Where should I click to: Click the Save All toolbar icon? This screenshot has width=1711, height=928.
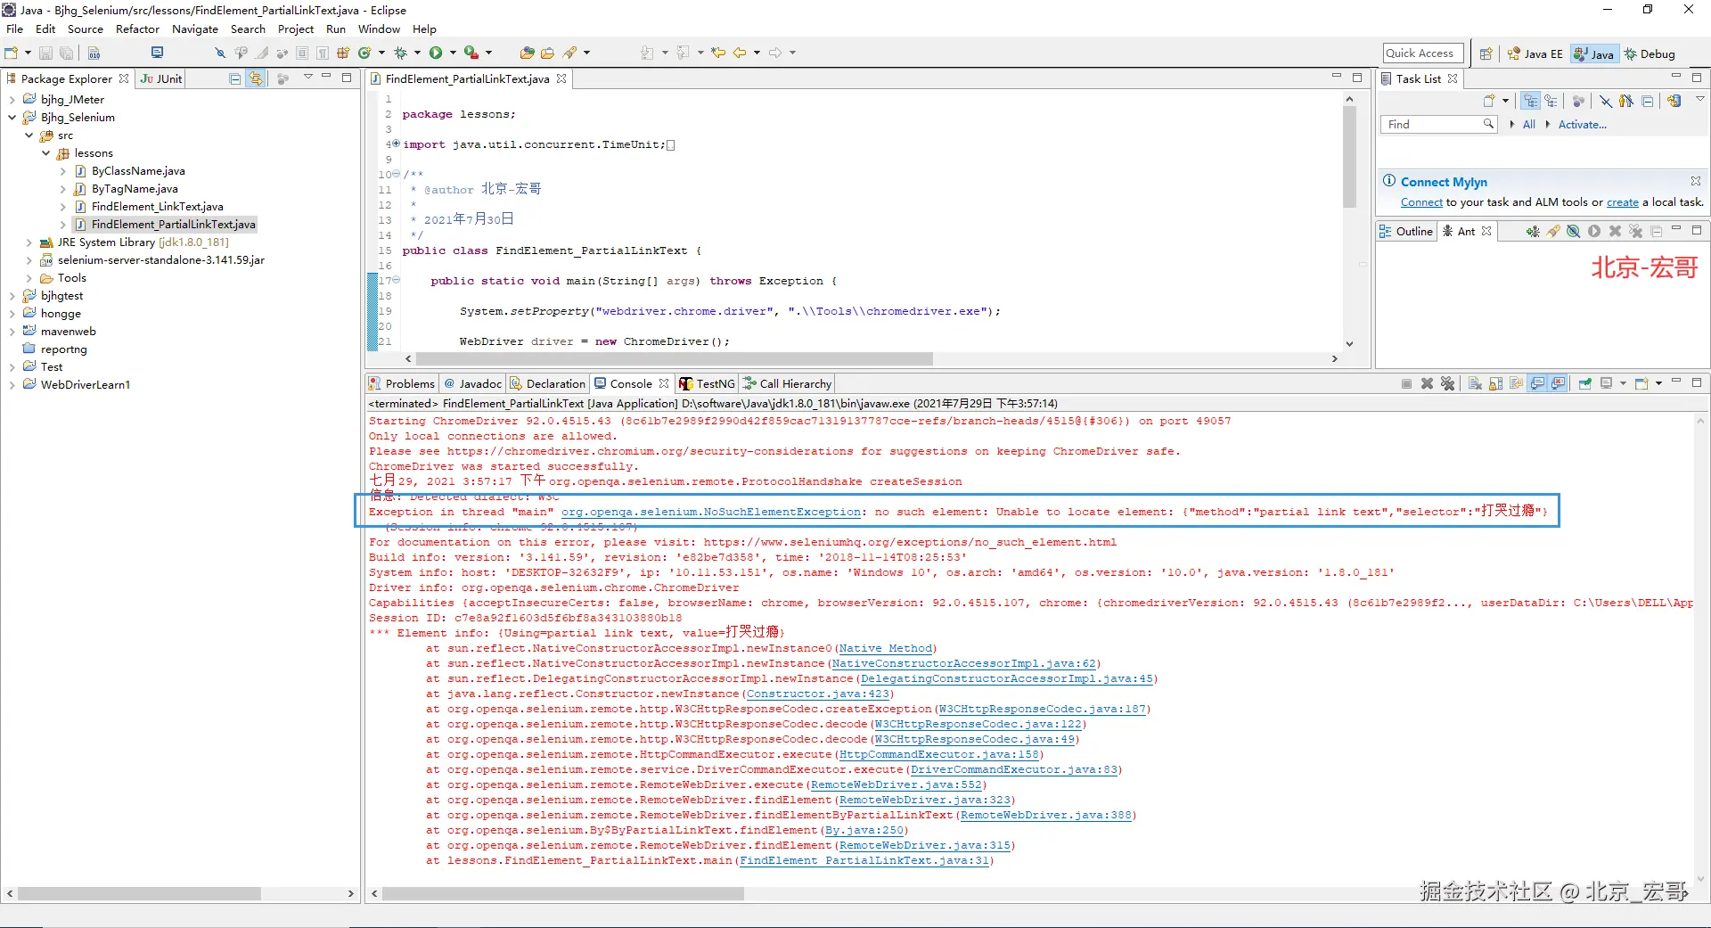coord(66,53)
